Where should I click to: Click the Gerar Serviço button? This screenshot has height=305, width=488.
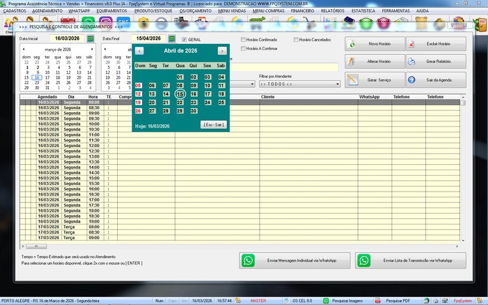(x=373, y=80)
